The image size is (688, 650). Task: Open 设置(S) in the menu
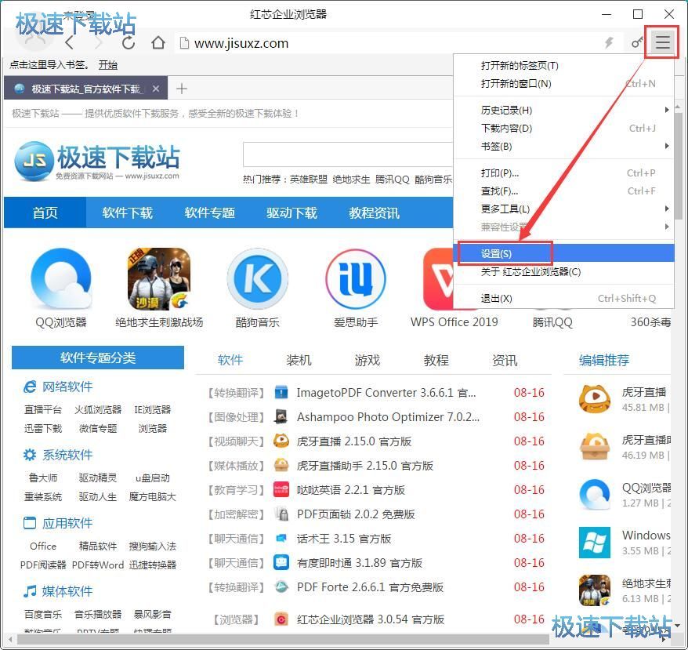(564, 253)
